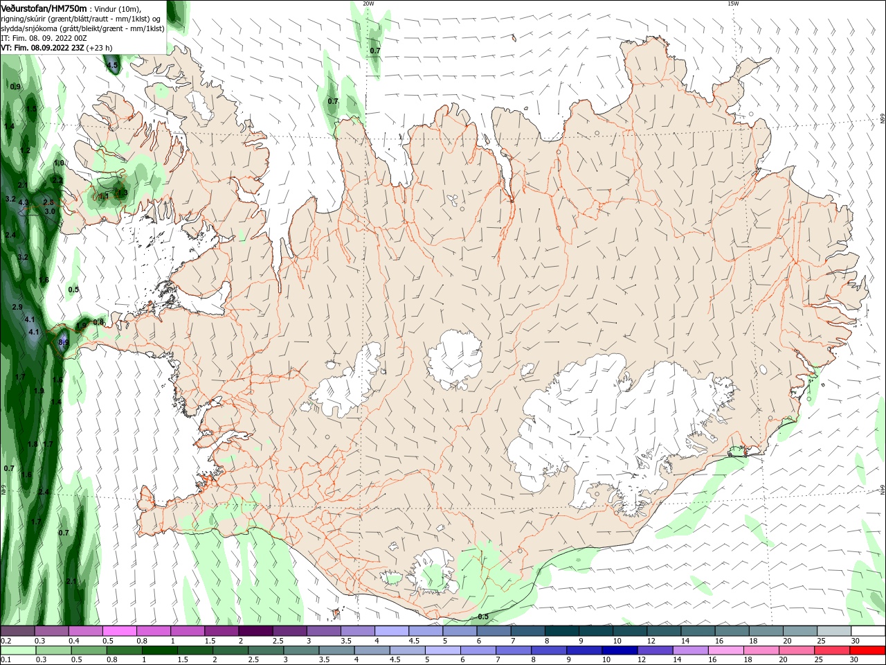
Task: Select the '3.0' precipitation value label
Action: (x=50, y=211)
